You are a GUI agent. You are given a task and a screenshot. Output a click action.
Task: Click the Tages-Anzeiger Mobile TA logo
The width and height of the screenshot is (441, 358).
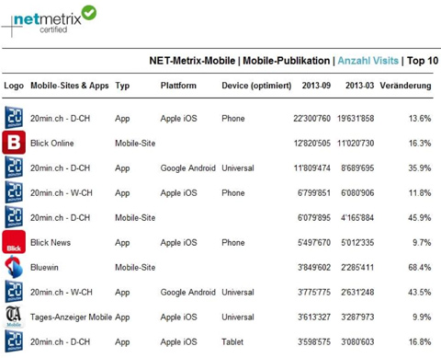(x=14, y=317)
